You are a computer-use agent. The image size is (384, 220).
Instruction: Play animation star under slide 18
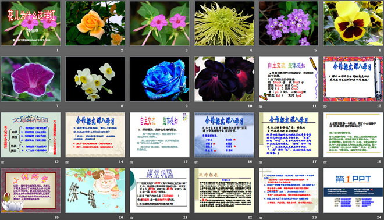click(325, 162)
